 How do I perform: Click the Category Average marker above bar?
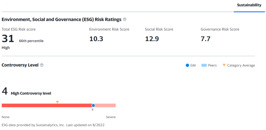tap(57, 102)
